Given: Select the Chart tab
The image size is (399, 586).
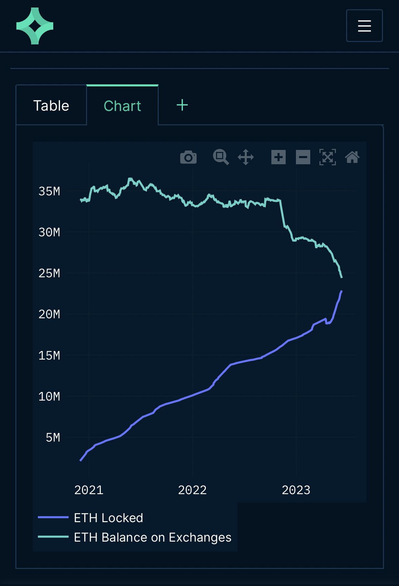Looking at the screenshot, I should (122, 106).
